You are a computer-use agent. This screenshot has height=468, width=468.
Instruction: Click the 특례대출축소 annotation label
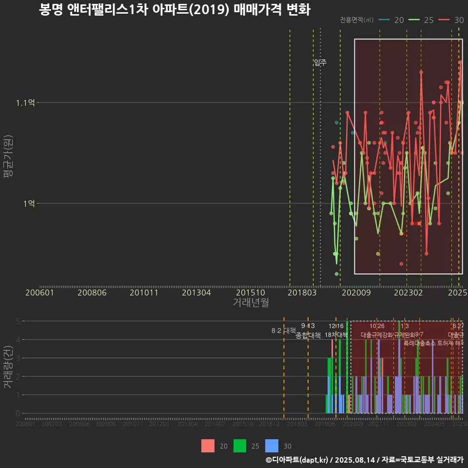(420, 343)
